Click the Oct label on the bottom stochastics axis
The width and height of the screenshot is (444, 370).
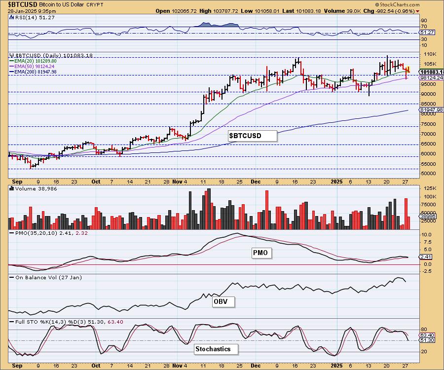96,366
